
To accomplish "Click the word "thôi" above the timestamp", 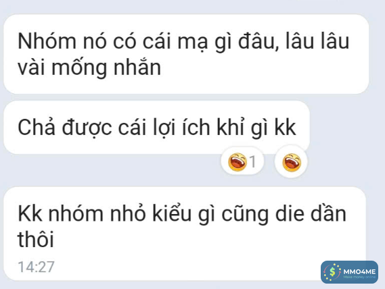I will [36, 239].
